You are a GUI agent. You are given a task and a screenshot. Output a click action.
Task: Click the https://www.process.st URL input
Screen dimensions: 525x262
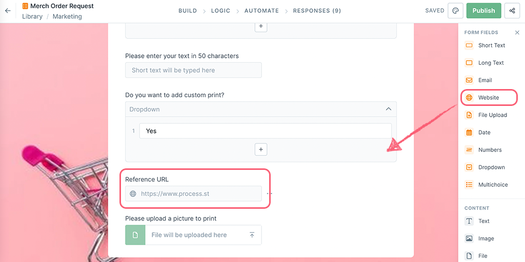193,193
